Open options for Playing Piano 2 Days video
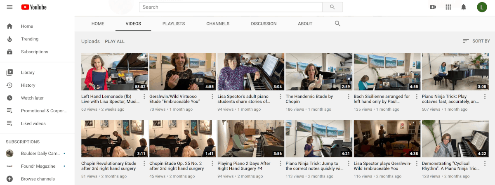495x185 pixels. 280,164
